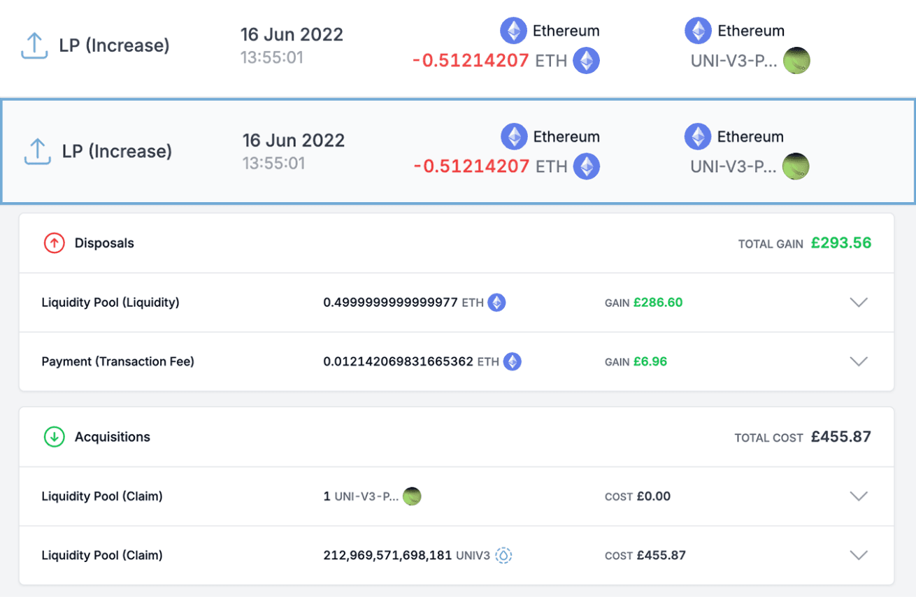Expand the first Liquidity Pool (Claim) row
916x597 pixels.
859,496
